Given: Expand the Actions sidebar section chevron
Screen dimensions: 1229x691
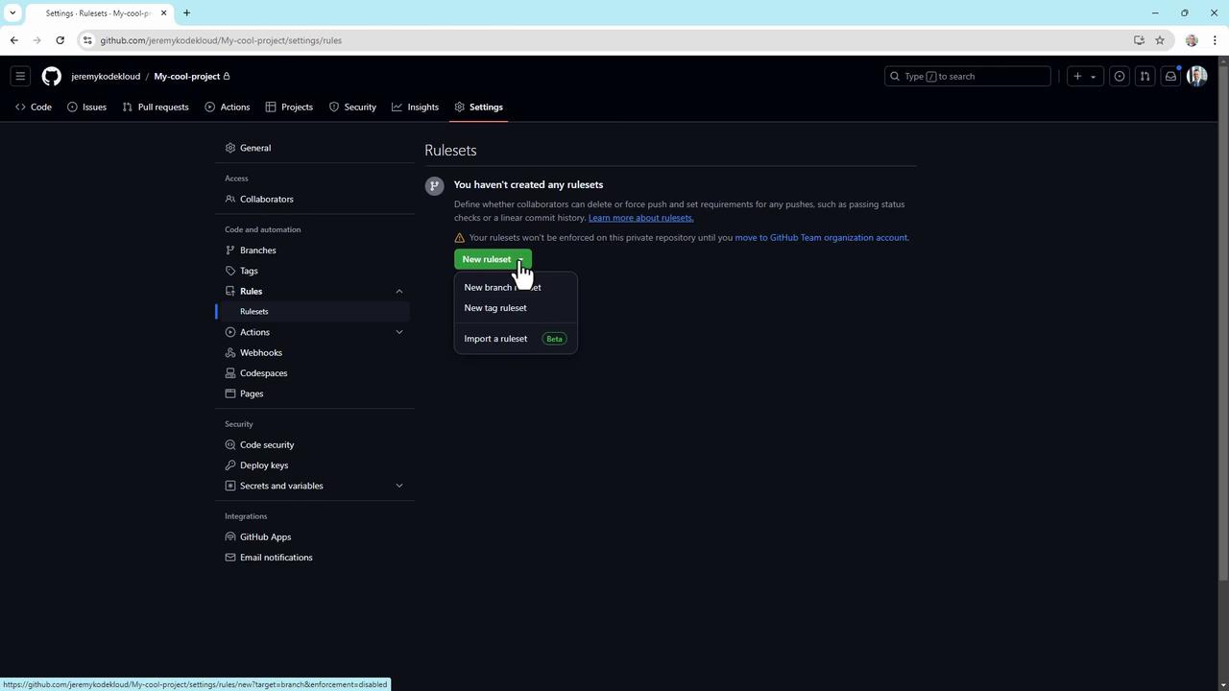Looking at the screenshot, I should 399,332.
